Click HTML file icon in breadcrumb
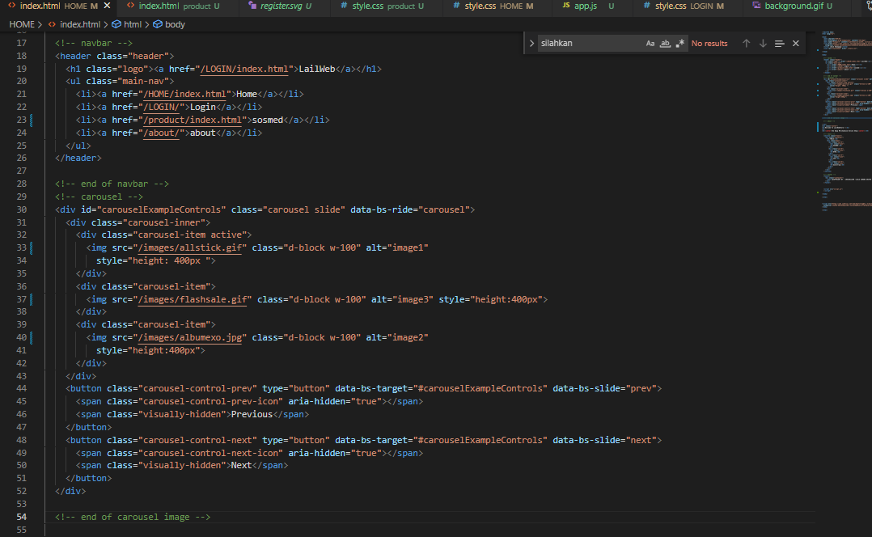The image size is (872, 537). [x=52, y=24]
